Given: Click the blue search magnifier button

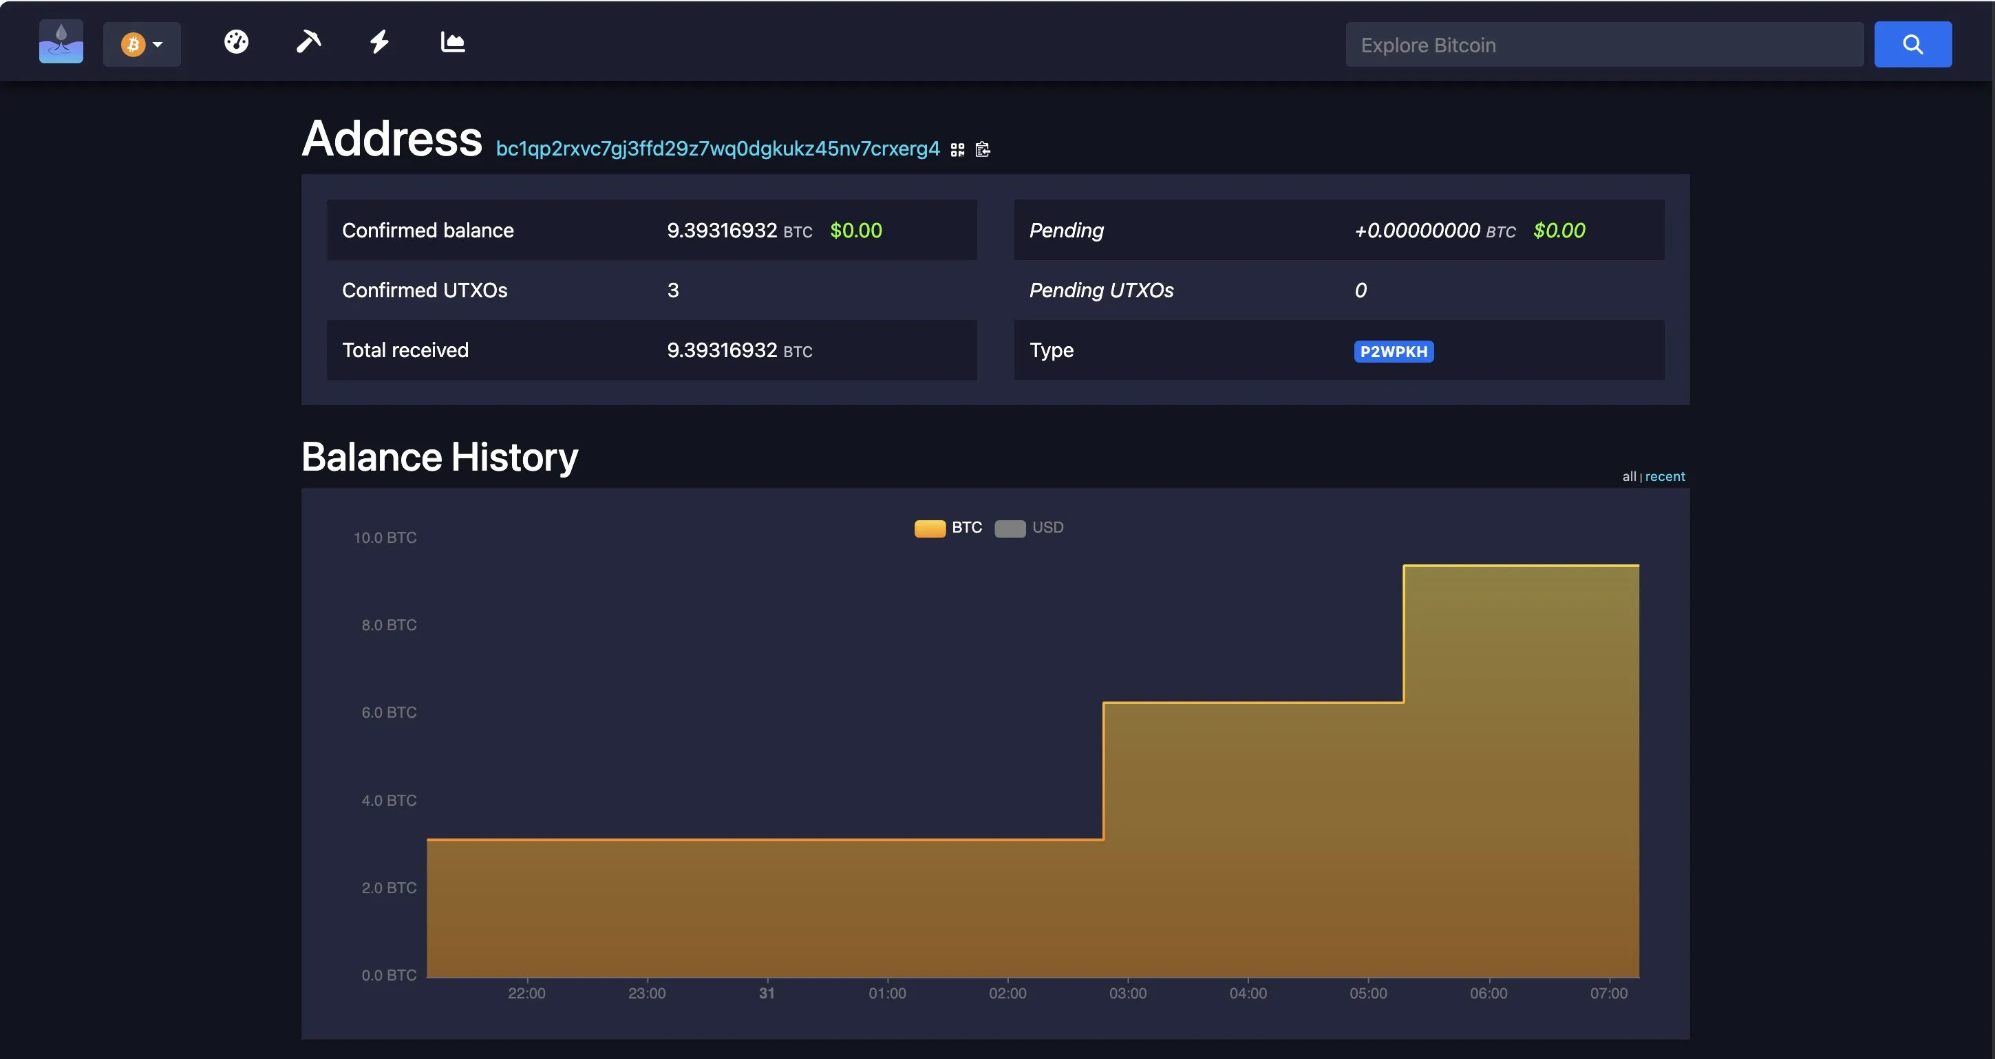Looking at the screenshot, I should (x=1913, y=45).
